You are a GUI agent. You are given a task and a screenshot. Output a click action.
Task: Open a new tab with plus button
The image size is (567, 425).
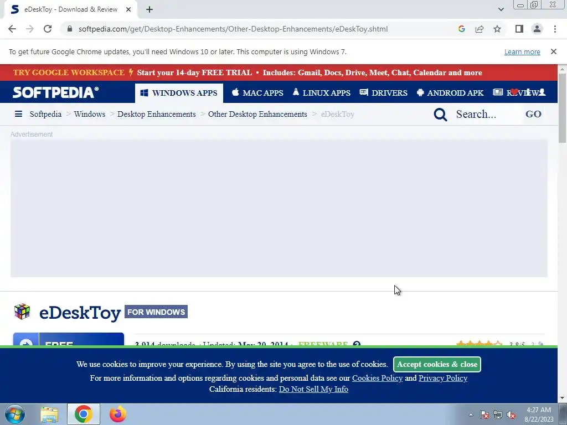pos(150,9)
